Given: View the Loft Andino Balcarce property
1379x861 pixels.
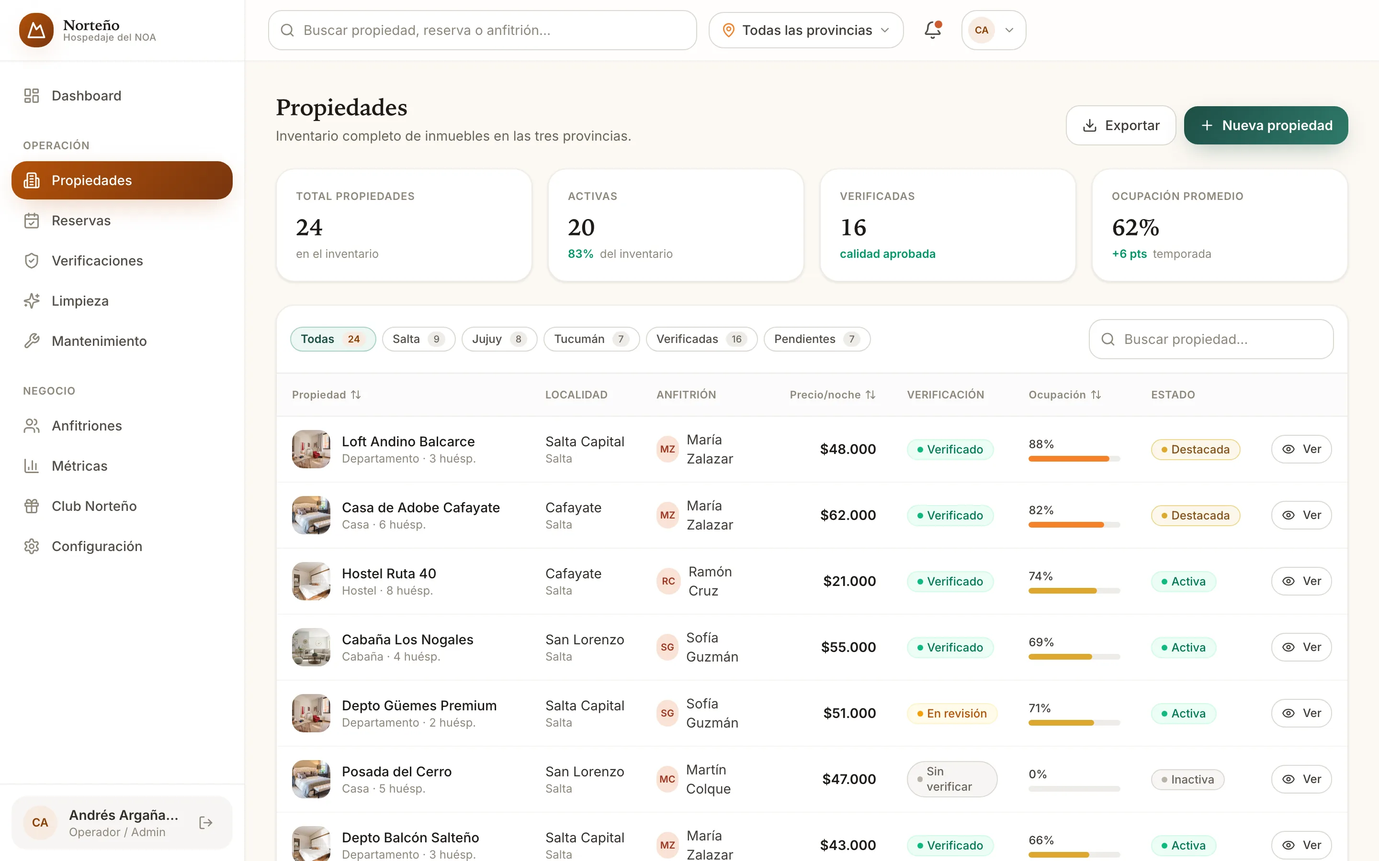Looking at the screenshot, I should pyautogui.click(x=1301, y=449).
